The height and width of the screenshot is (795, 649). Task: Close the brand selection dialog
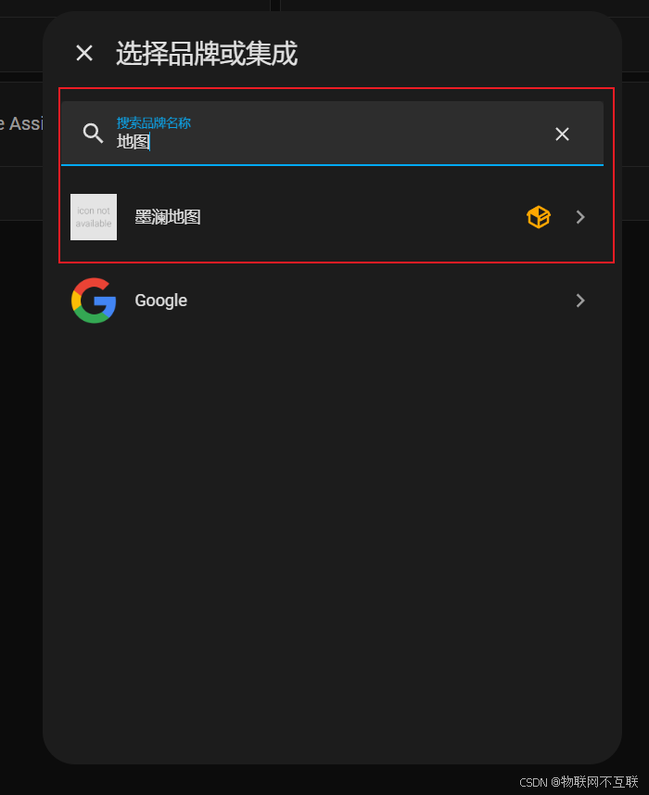pos(84,53)
